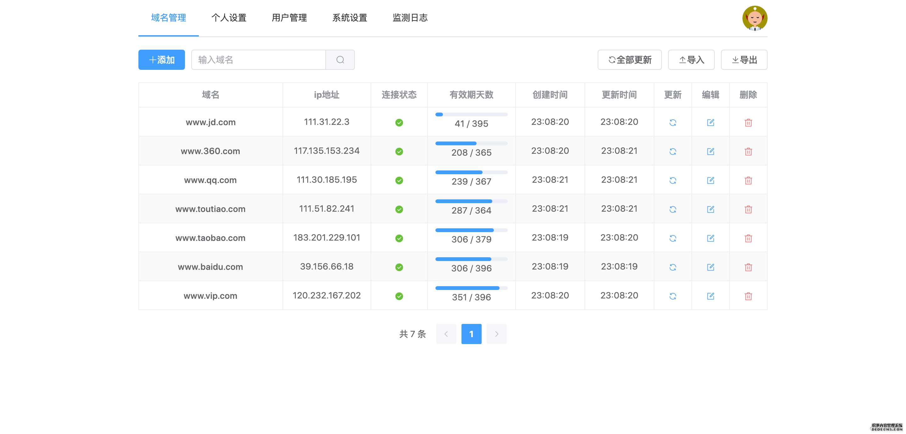Switch to the 监测日志 tab
The width and height of the screenshot is (906, 434).
410,18
